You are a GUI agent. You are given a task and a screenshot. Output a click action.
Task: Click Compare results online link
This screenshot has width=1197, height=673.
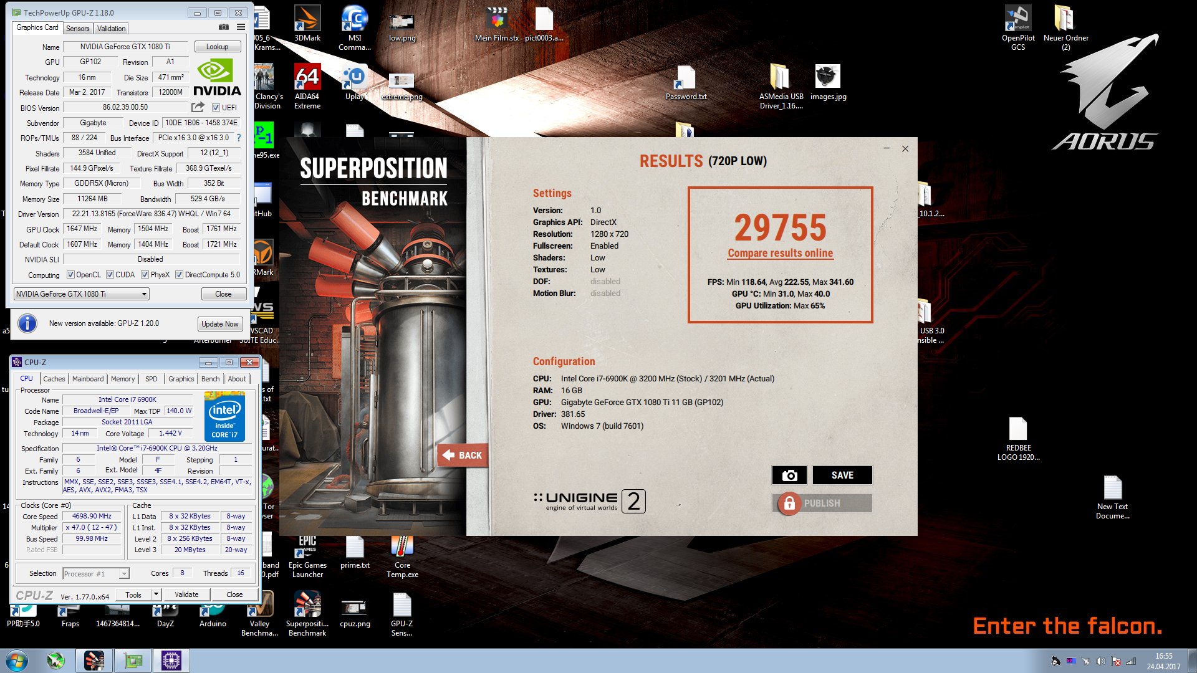(780, 253)
